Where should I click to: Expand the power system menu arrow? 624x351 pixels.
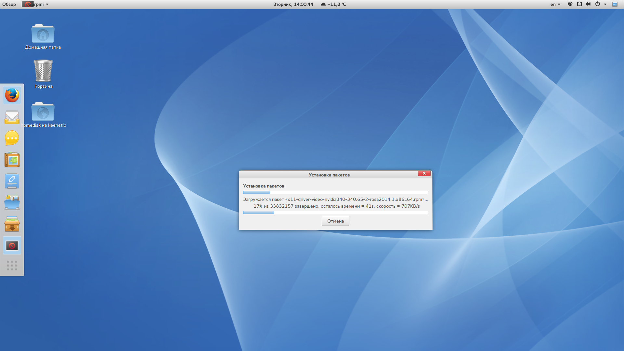(x=605, y=4)
